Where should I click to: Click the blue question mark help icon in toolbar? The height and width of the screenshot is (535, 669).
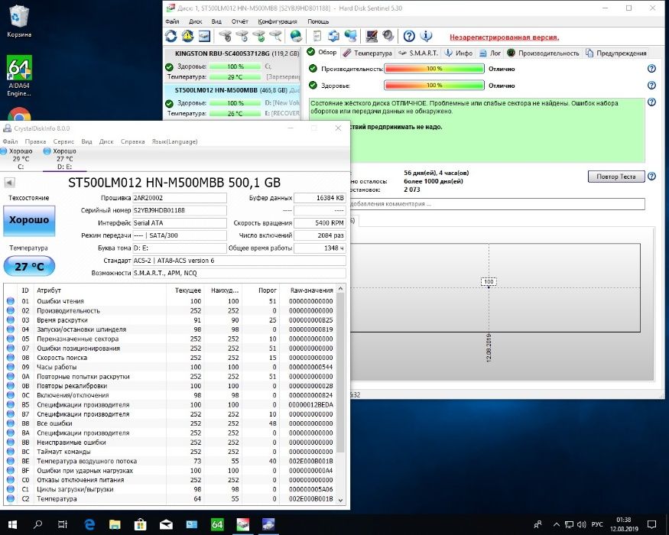tap(409, 36)
